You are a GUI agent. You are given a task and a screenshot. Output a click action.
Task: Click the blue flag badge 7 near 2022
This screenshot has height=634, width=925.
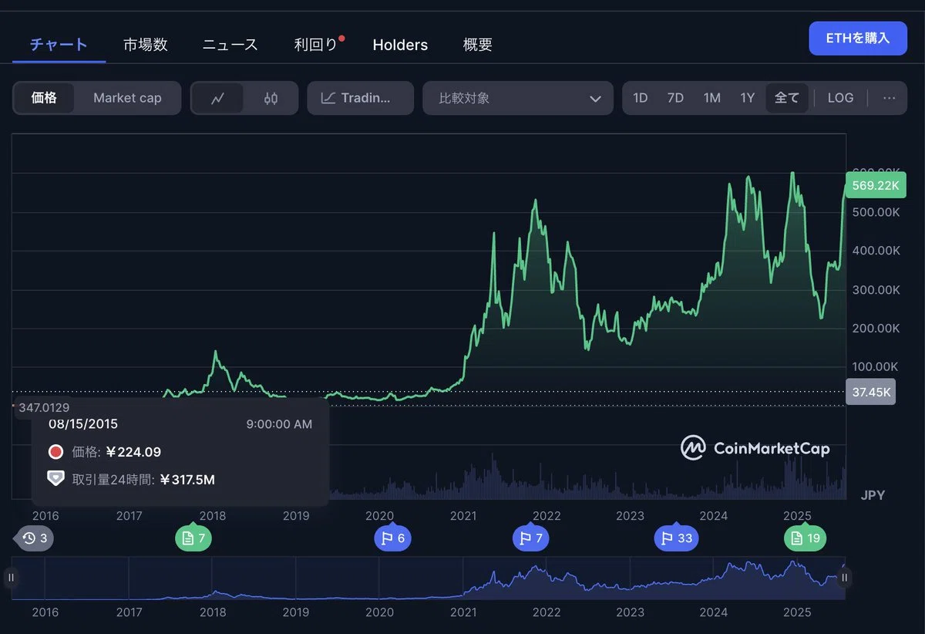(530, 538)
